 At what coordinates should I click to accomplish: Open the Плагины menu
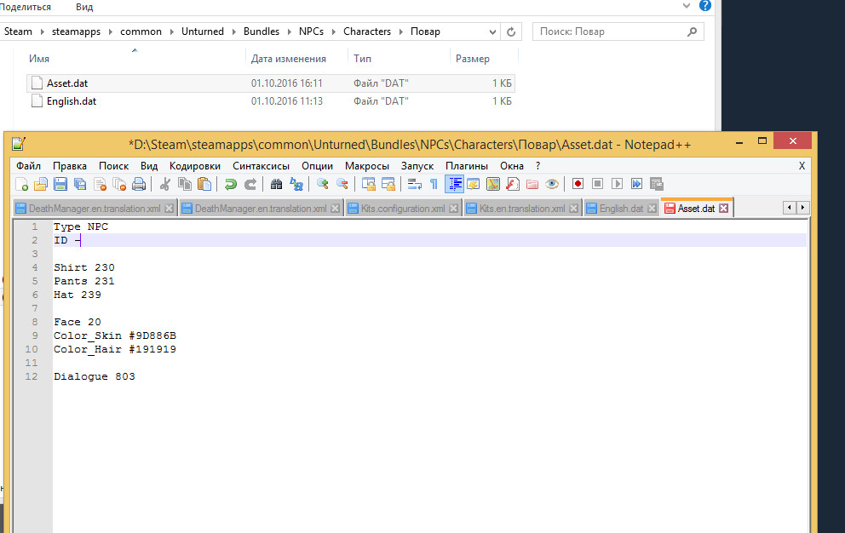(467, 166)
